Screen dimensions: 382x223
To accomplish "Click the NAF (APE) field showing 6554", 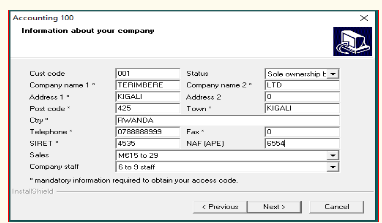I will tap(302, 143).
